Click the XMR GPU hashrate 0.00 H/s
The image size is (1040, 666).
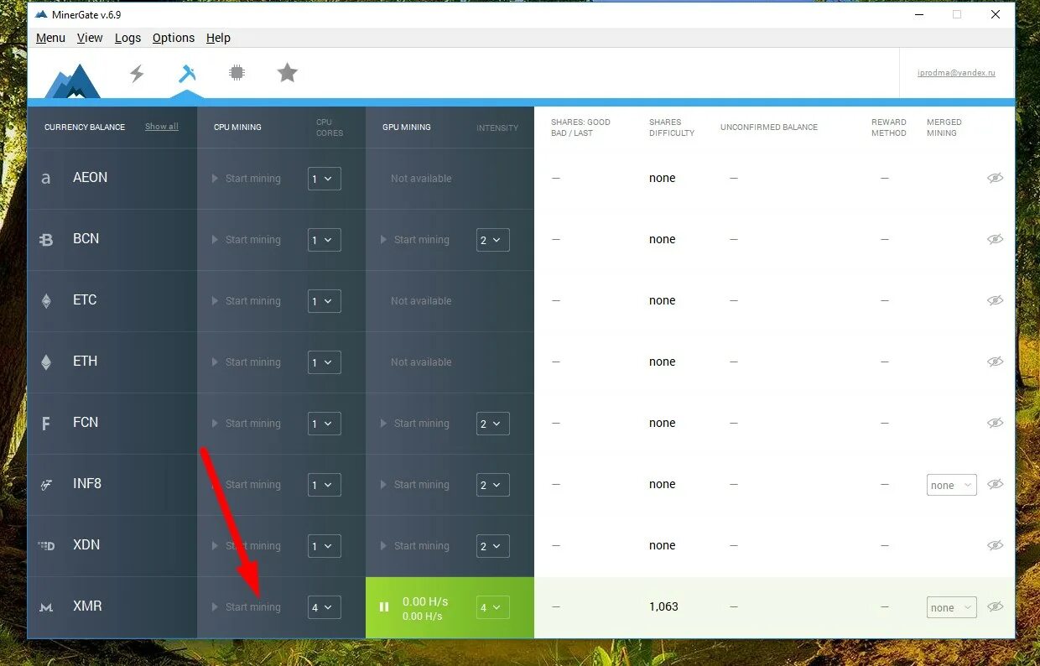425,601
